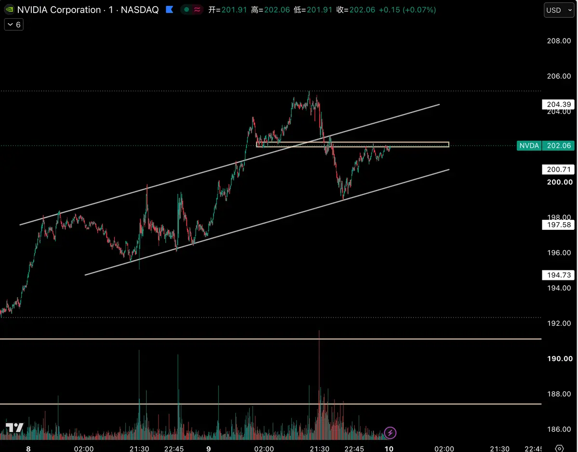Screen dimensions: 578x452
Task: Click the 188.00 price axis label
Action: click(559, 394)
